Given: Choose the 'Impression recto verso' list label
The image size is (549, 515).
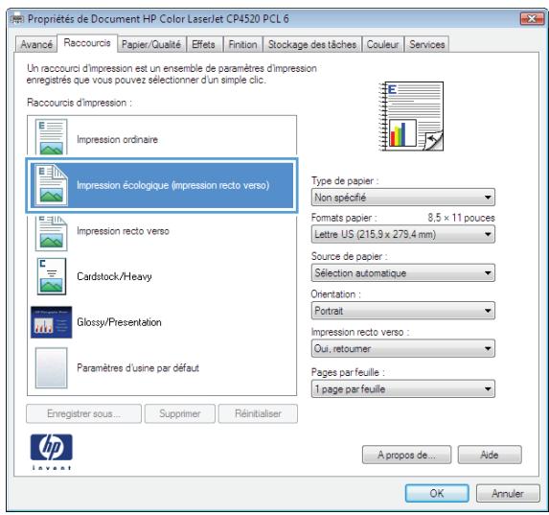Looking at the screenshot, I should coord(123,231).
